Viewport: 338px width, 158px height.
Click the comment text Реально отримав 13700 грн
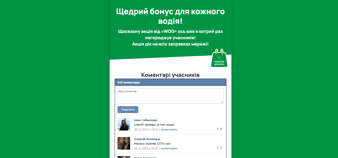[152, 144]
